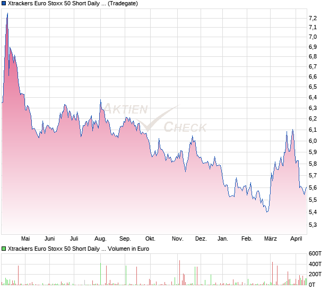Click the tall green volume bar at start of August
The height and width of the screenshot is (290, 329).
(x=100, y=274)
